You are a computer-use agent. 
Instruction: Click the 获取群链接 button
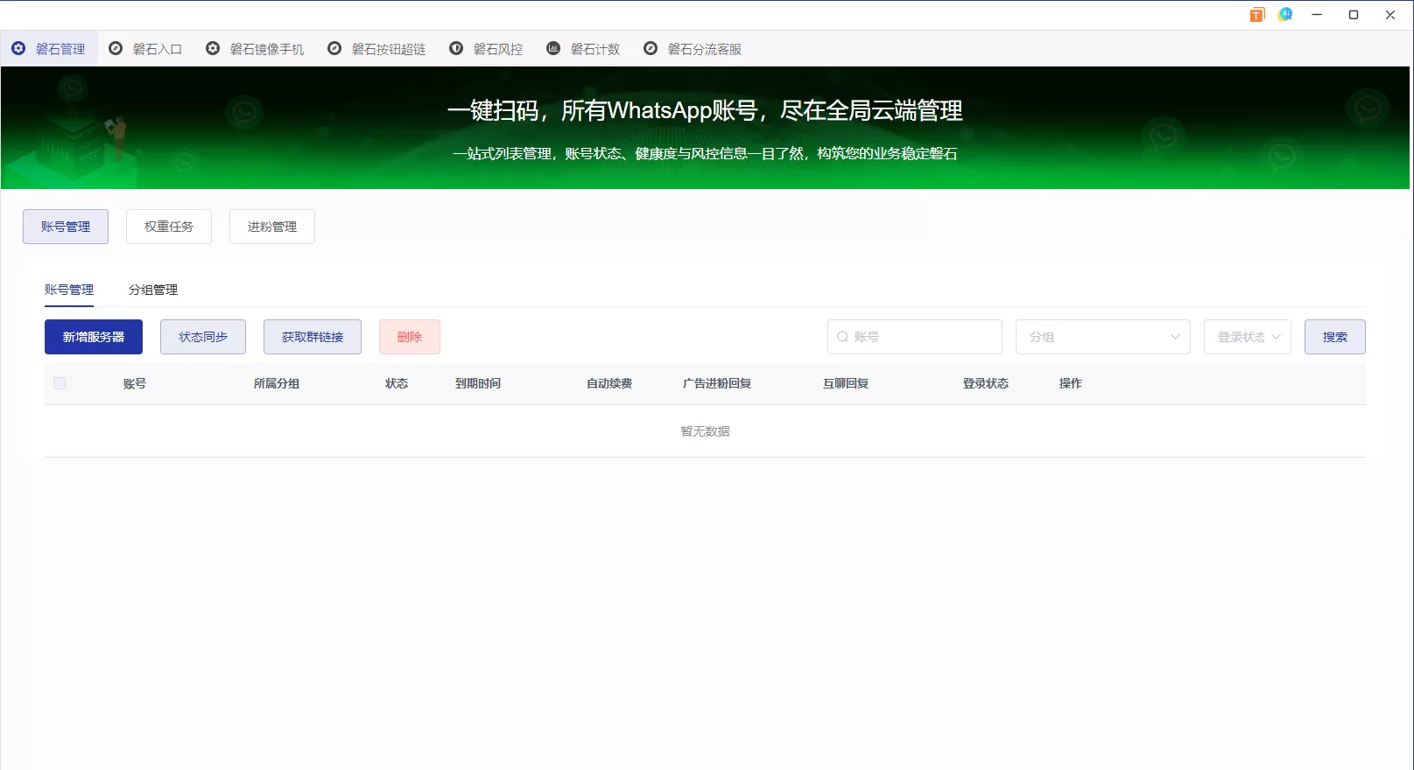[313, 337]
